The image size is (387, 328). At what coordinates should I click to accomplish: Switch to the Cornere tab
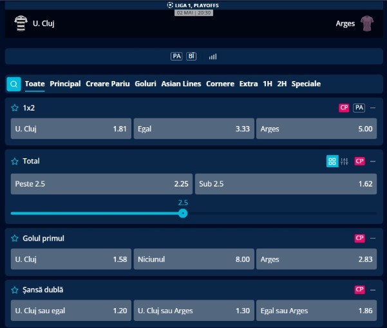tap(220, 84)
